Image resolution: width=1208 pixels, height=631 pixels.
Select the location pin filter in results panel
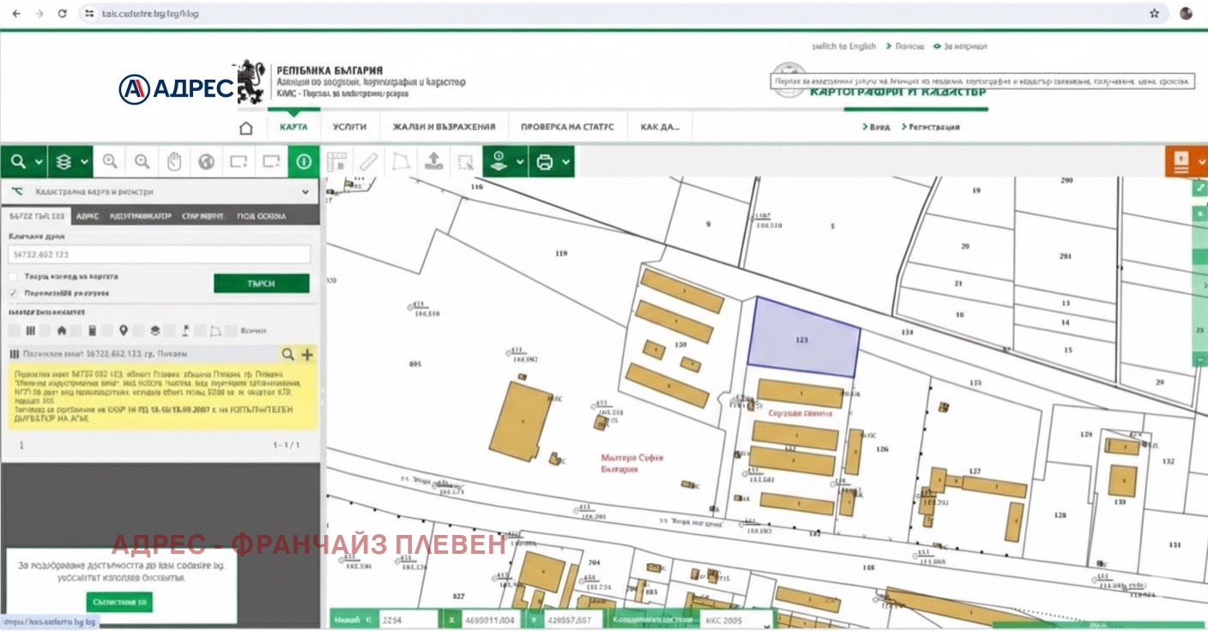[x=124, y=330]
